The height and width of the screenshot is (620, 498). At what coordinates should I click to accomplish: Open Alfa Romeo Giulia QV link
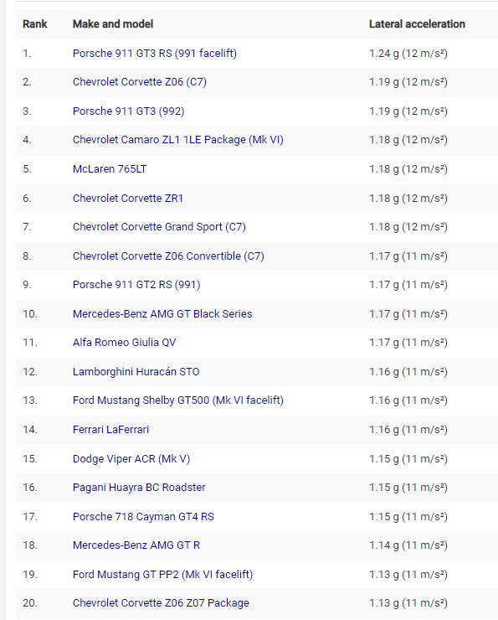tap(125, 343)
